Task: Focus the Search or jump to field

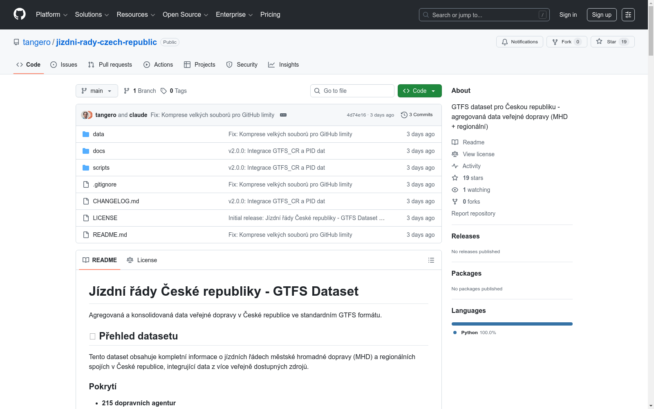Action: tap(484, 15)
